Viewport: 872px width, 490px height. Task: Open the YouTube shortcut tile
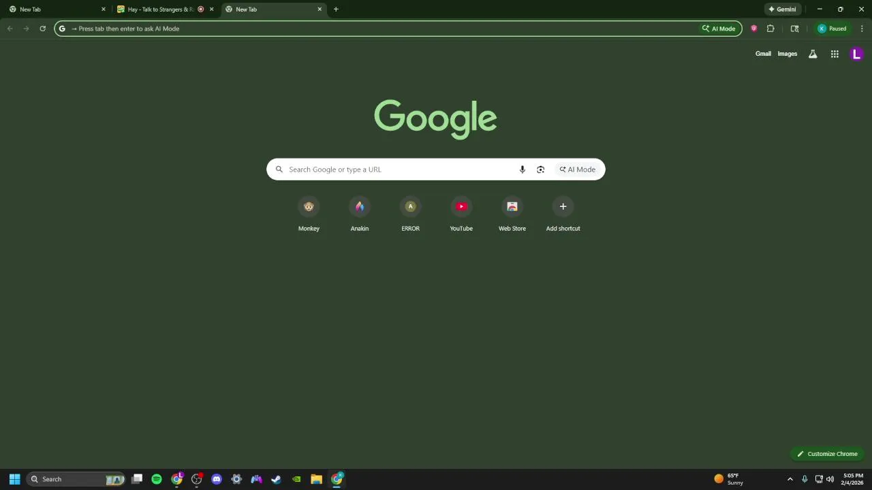(x=461, y=215)
